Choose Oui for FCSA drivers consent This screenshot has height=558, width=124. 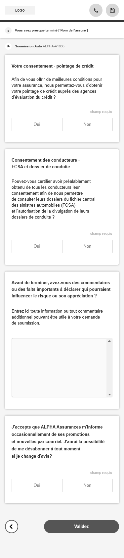tap(37, 246)
